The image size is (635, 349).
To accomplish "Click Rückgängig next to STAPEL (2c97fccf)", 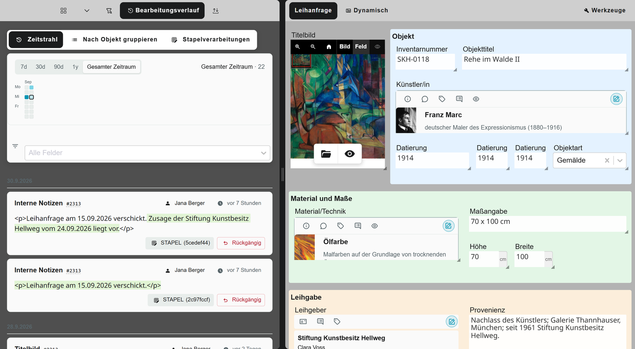I will [x=241, y=300].
